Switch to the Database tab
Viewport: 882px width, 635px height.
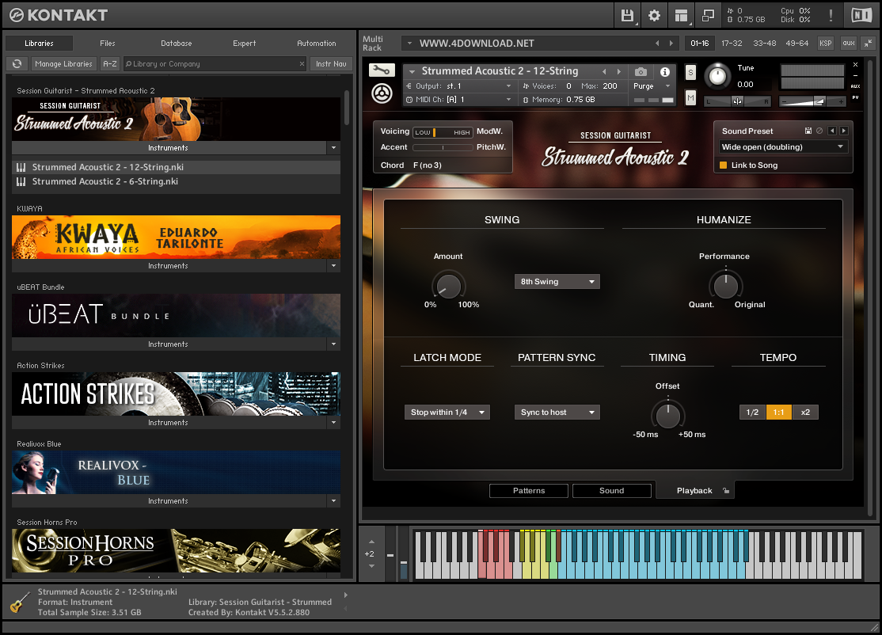(176, 44)
